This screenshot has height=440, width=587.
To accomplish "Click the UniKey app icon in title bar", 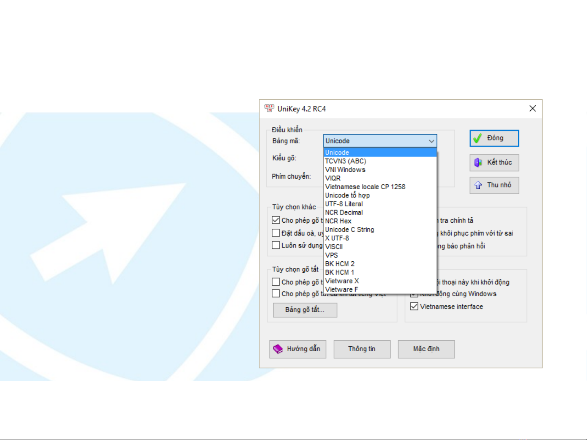I will click(x=269, y=108).
